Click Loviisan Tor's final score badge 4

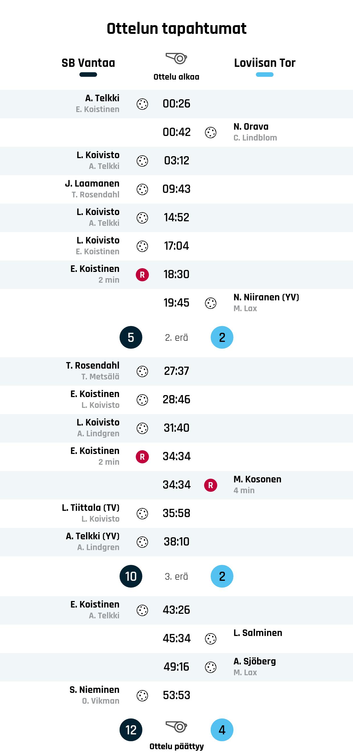pos(222,730)
